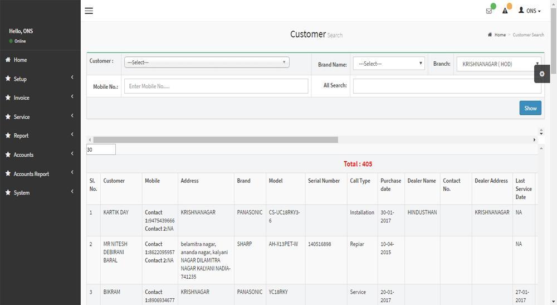
Task: Toggle the hamburger sidebar menu
Action: [89, 11]
